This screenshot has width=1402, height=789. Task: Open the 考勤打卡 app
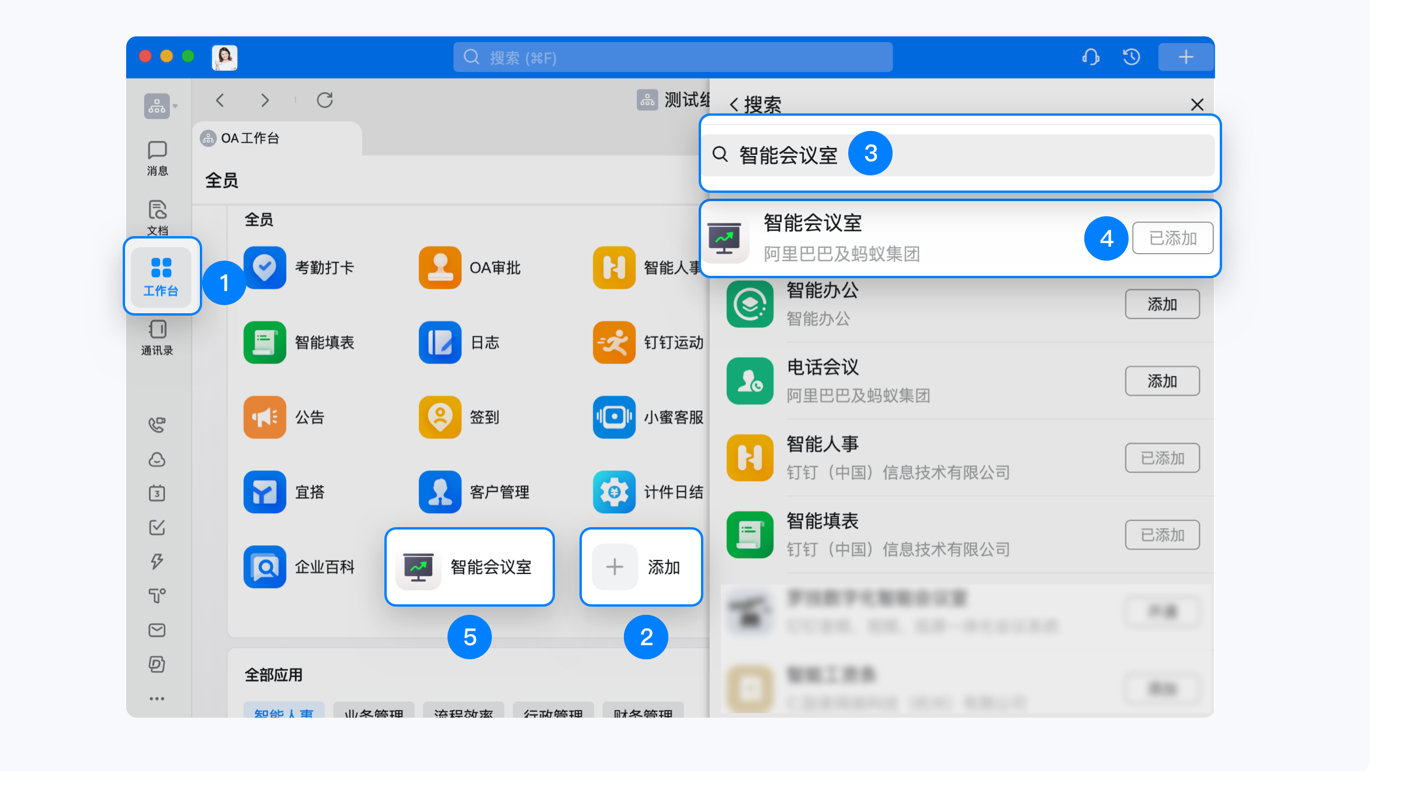click(x=299, y=268)
